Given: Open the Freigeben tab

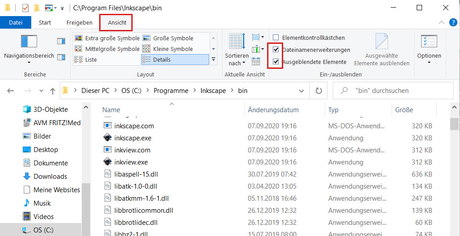Looking at the screenshot, I should [79, 22].
